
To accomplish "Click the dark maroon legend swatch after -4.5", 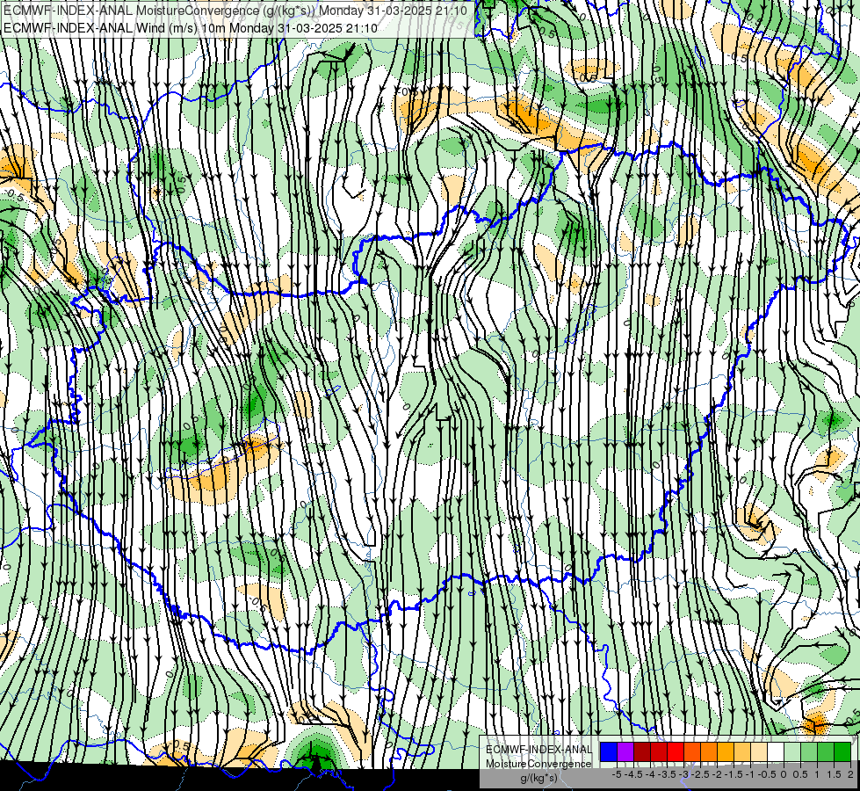I will coord(642,751).
